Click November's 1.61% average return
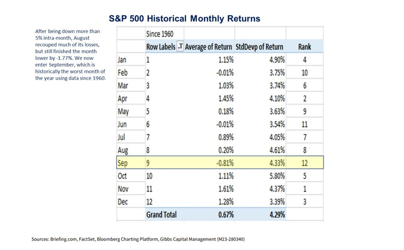The height and width of the screenshot is (250, 404). (226, 189)
